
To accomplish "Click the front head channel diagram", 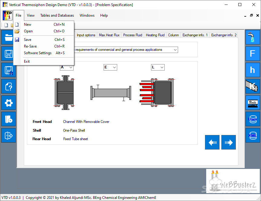I will (64, 93).
